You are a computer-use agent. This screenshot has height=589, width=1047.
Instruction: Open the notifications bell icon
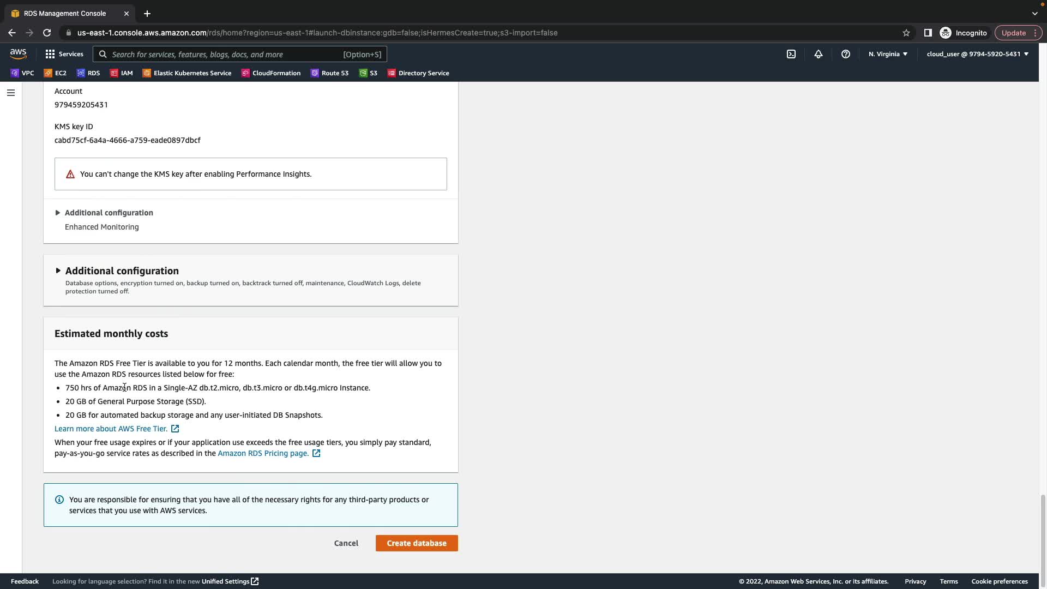click(x=818, y=54)
